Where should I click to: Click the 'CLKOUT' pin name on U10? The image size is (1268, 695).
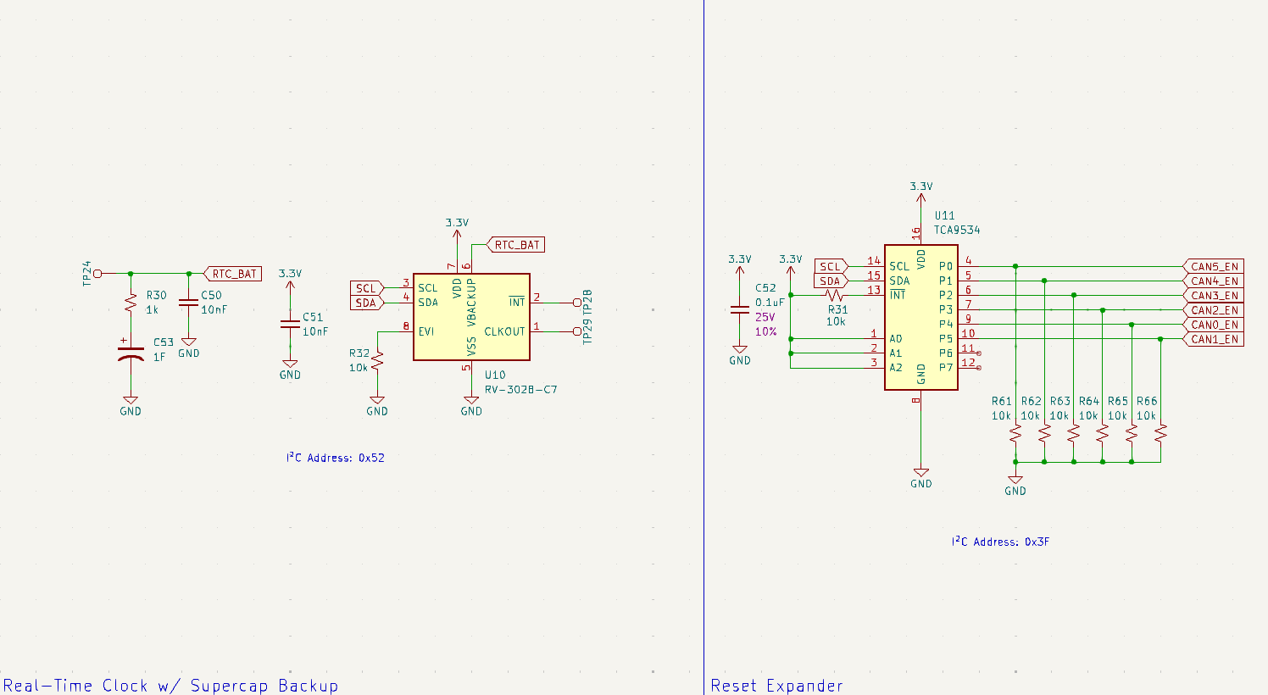(504, 331)
